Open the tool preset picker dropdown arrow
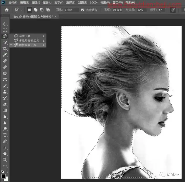This screenshot has height=182, width=185. (22, 10)
